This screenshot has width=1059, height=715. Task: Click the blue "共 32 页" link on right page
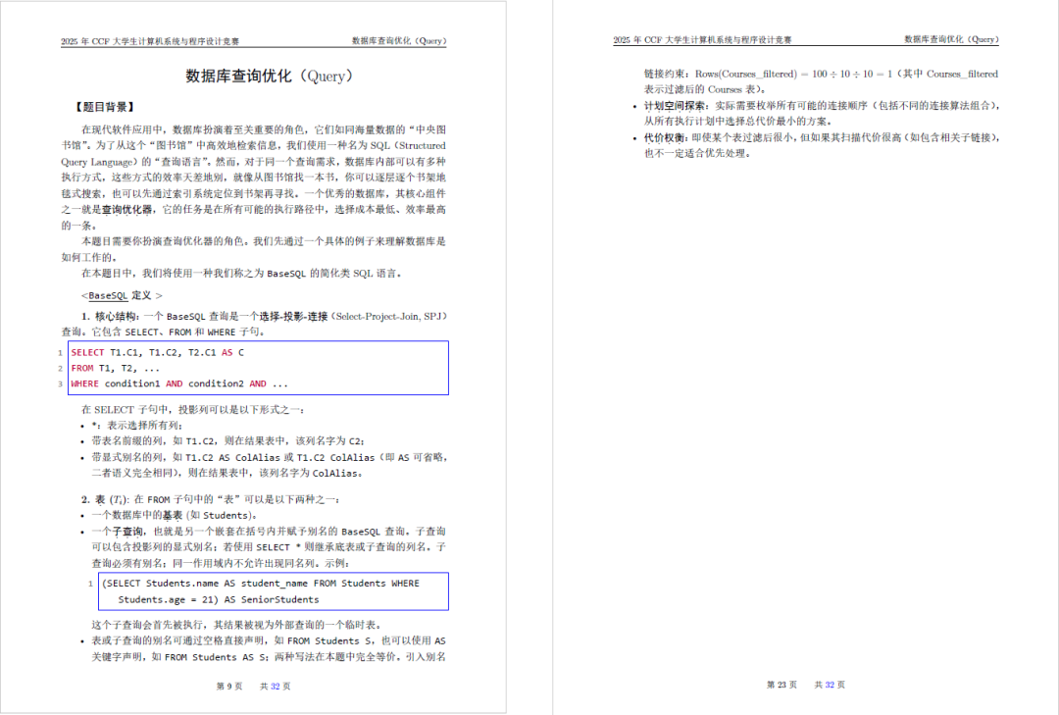(831, 686)
